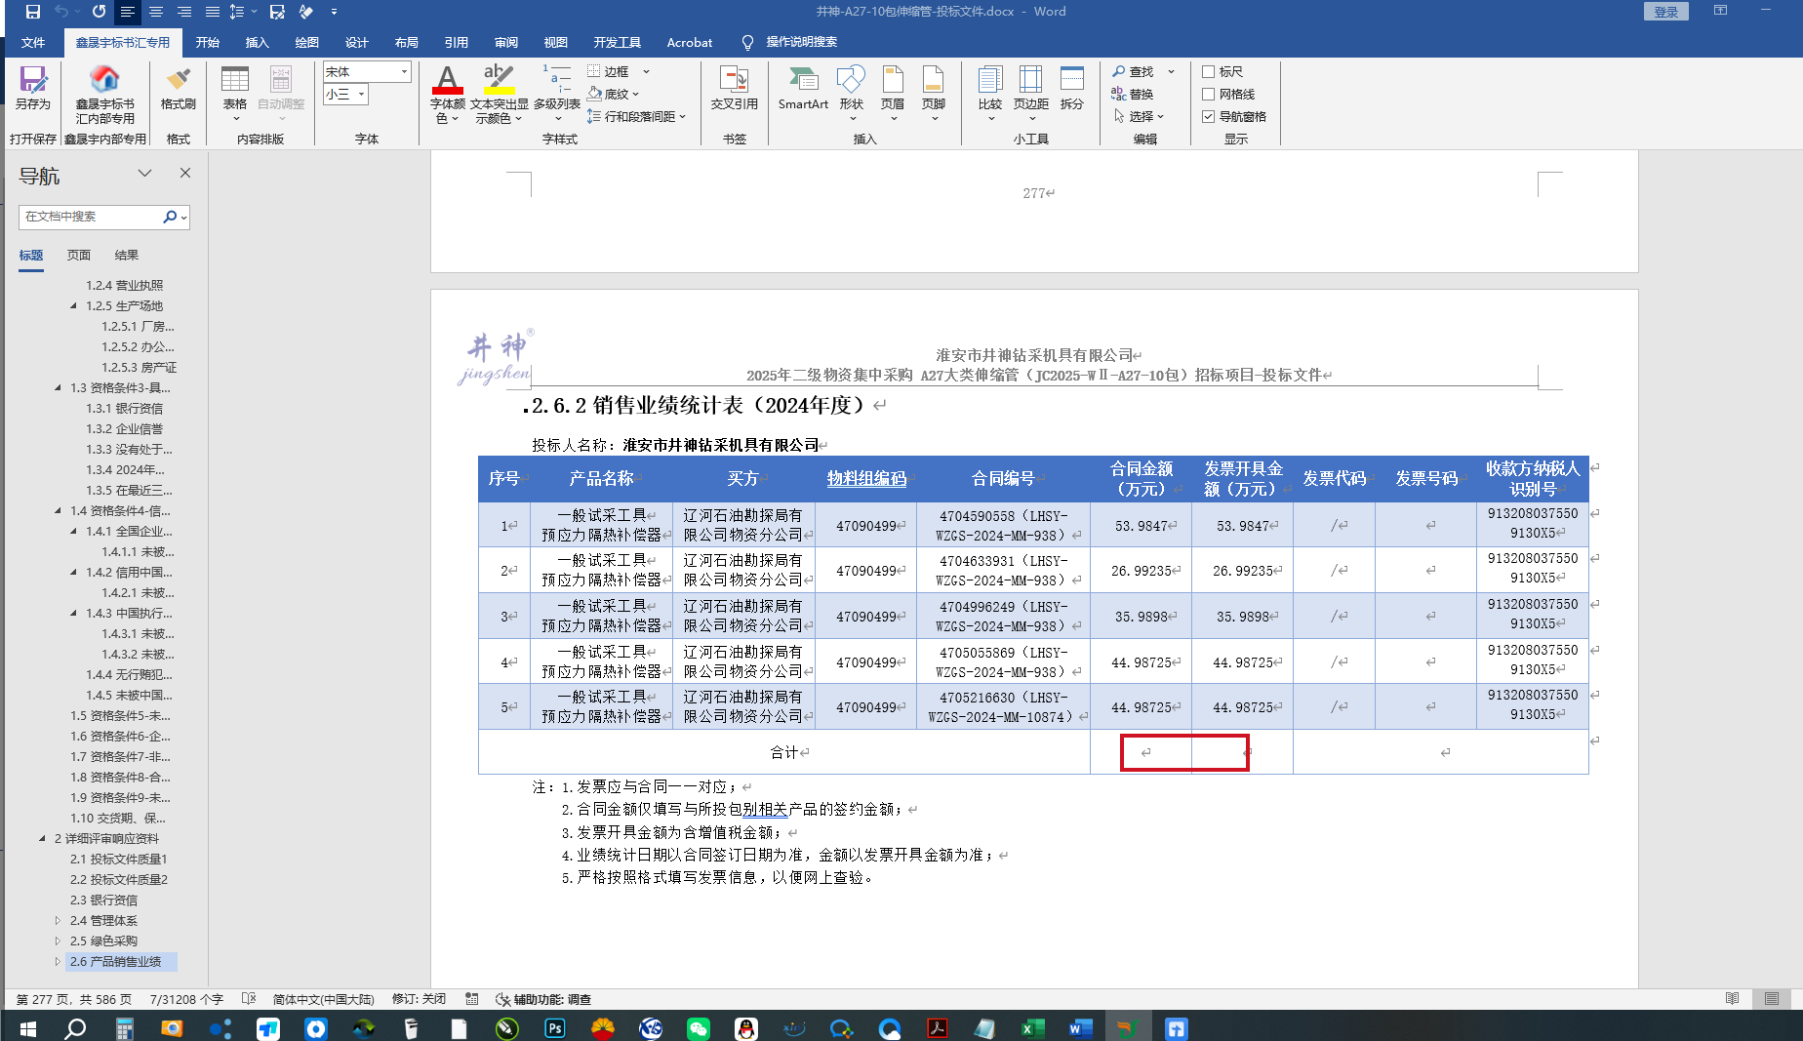Apply left alignment from quick access toolbar
The width and height of the screenshot is (1803, 1041).
pos(127,12)
